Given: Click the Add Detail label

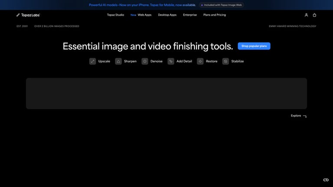Looking at the screenshot, I should click(x=184, y=61).
